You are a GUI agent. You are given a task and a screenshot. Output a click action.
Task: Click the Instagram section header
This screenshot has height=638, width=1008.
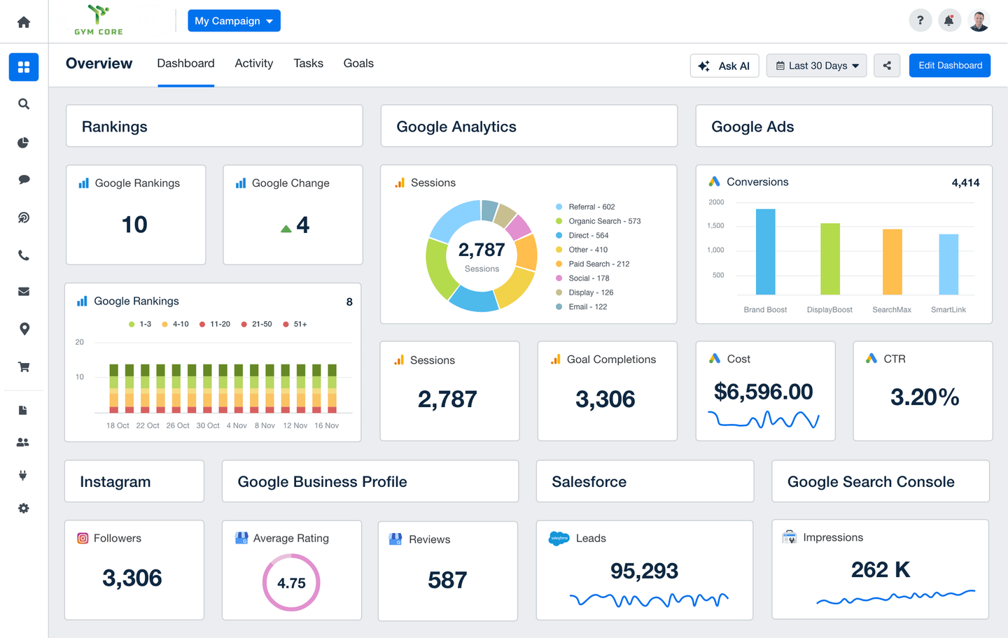pyautogui.click(x=134, y=482)
